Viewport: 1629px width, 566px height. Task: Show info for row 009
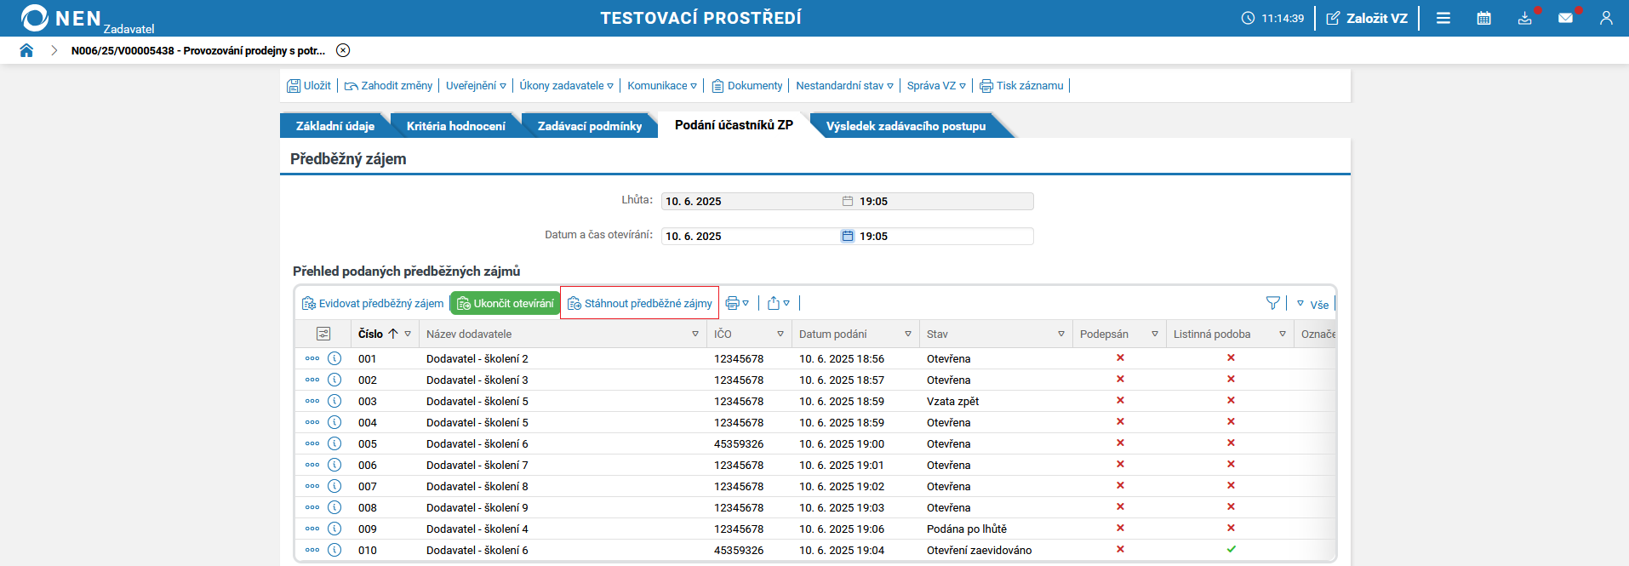click(x=334, y=529)
